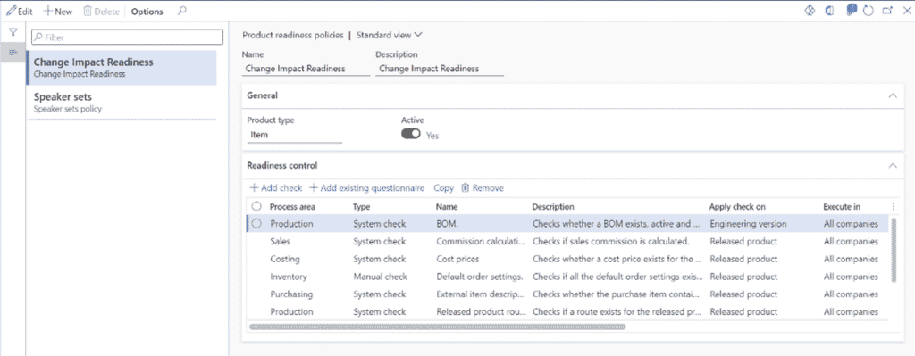Click Add existing questionnaire
Image resolution: width=915 pixels, height=356 pixels.
(x=366, y=187)
